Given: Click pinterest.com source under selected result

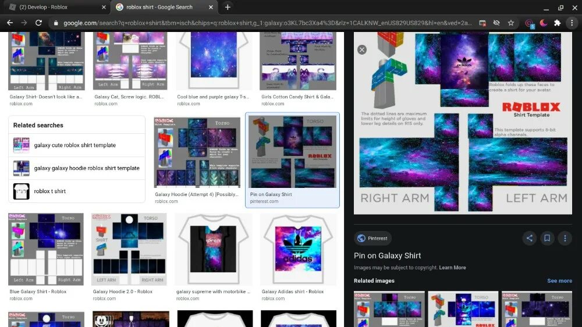Looking at the screenshot, I should 264,201.
